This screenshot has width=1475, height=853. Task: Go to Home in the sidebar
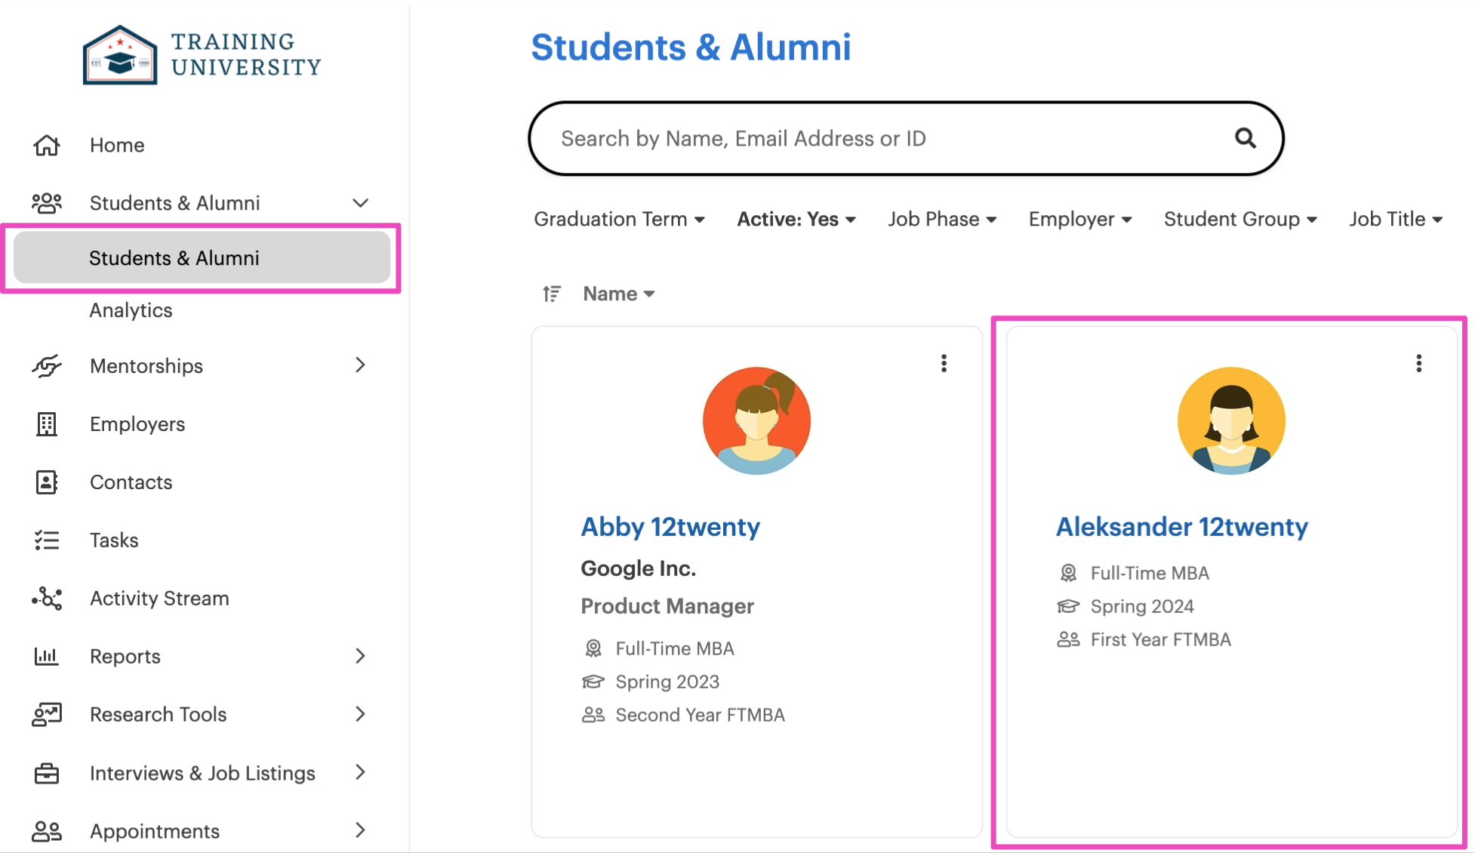[x=117, y=145]
